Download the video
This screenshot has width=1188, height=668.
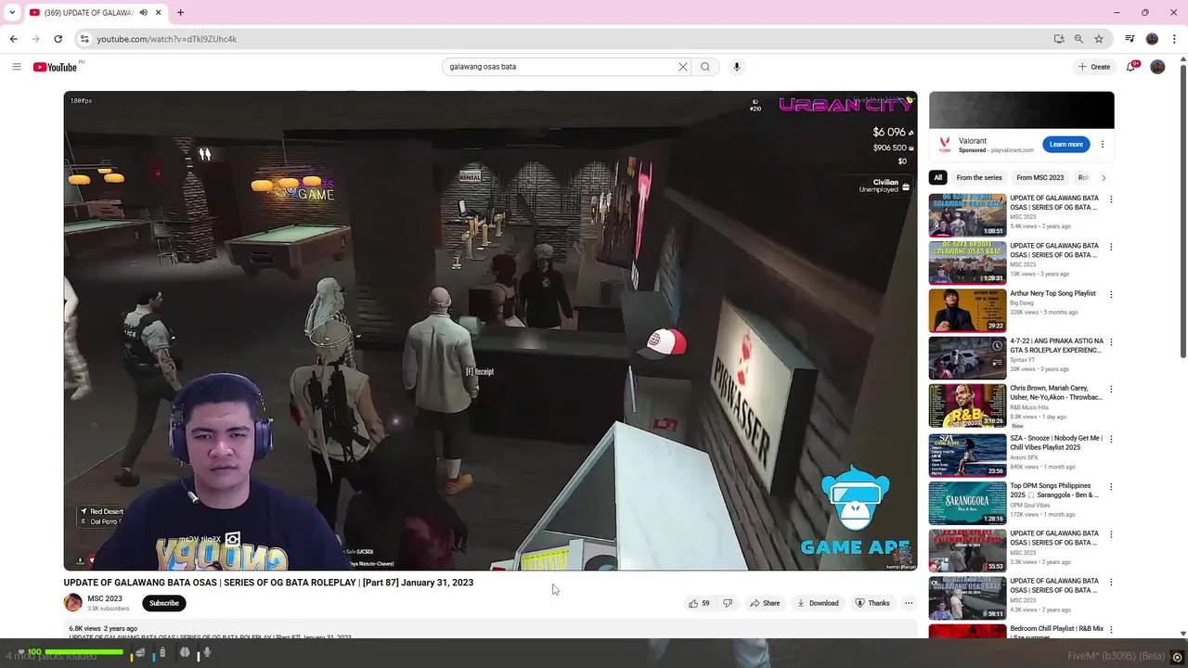coord(818,603)
